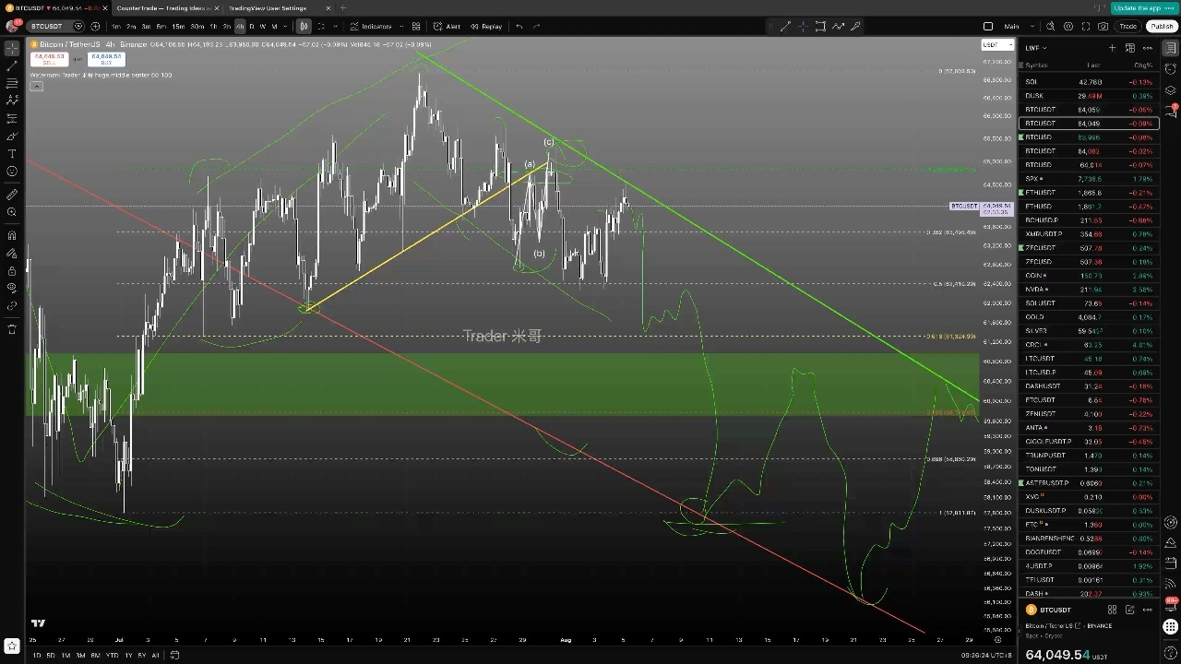Undo the last chart action
Image resolution: width=1181 pixels, height=664 pixels.
[x=519, y=26]
